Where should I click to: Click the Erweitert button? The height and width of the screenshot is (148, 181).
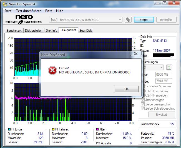pyautogui.click(x=161, y=115)
